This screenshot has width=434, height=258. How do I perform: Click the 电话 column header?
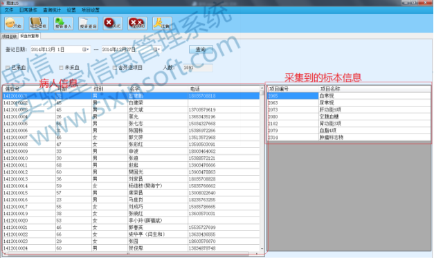[224, 89]
